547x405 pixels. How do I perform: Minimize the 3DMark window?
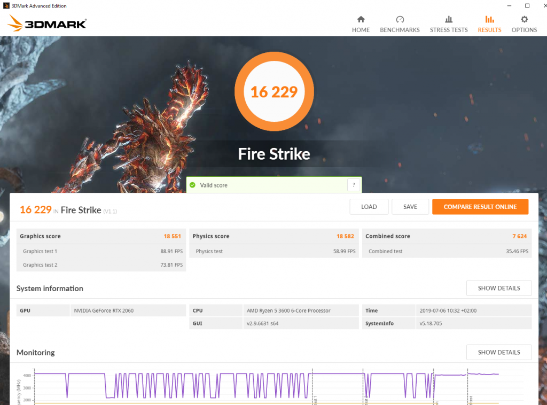[509, 5]
